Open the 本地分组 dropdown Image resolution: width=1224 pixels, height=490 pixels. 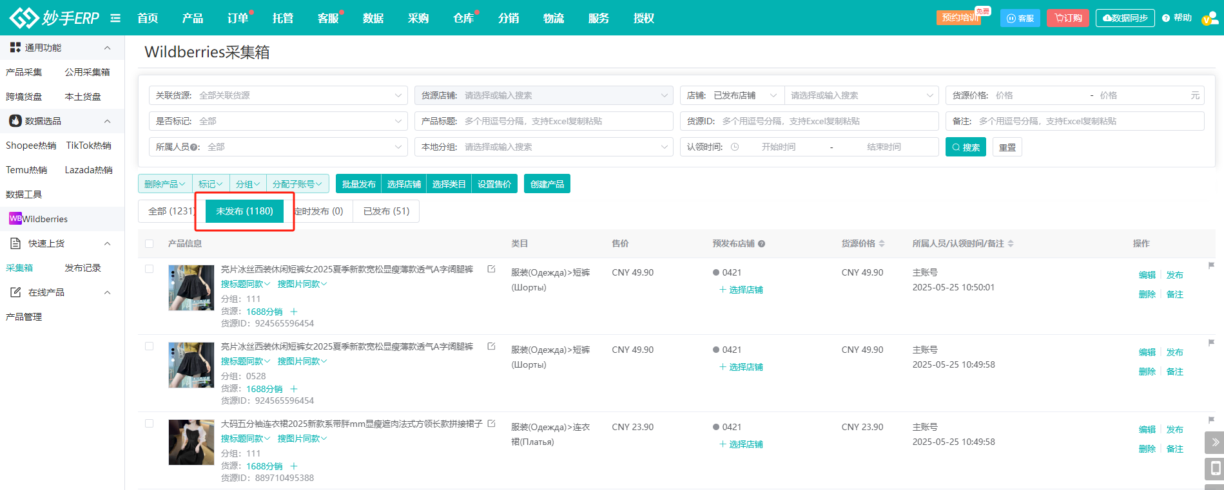pyautogui.click(x=543, y=147)
